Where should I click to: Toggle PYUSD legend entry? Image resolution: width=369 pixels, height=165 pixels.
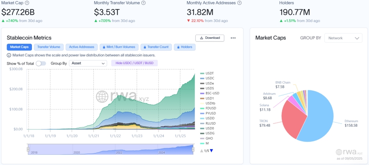[208, 113]
